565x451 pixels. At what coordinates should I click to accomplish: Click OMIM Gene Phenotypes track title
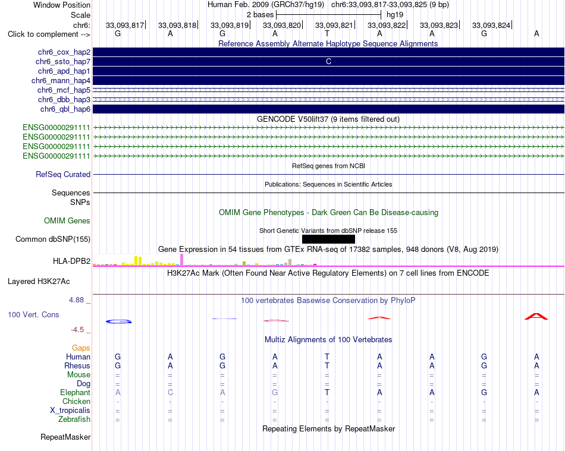pyautogui.click(x=328, y=212)
